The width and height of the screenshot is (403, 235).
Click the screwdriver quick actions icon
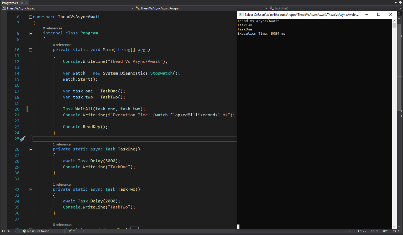click(x=23, y=139)
